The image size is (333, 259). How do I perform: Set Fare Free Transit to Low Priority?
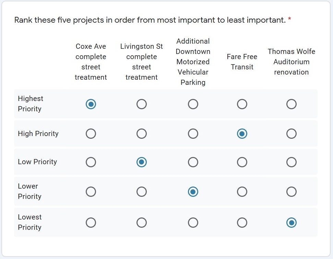point(242,162)
